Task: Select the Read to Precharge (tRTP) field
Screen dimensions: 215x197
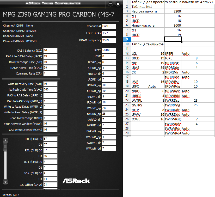Action: (50, 118)
